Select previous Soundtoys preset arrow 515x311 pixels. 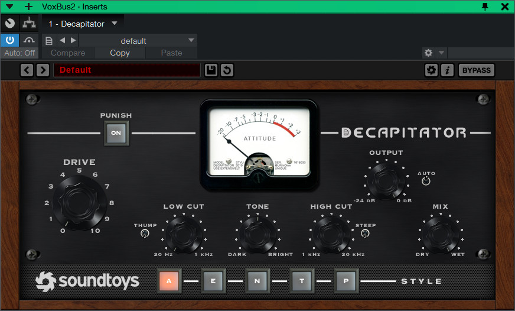point(27,70)
